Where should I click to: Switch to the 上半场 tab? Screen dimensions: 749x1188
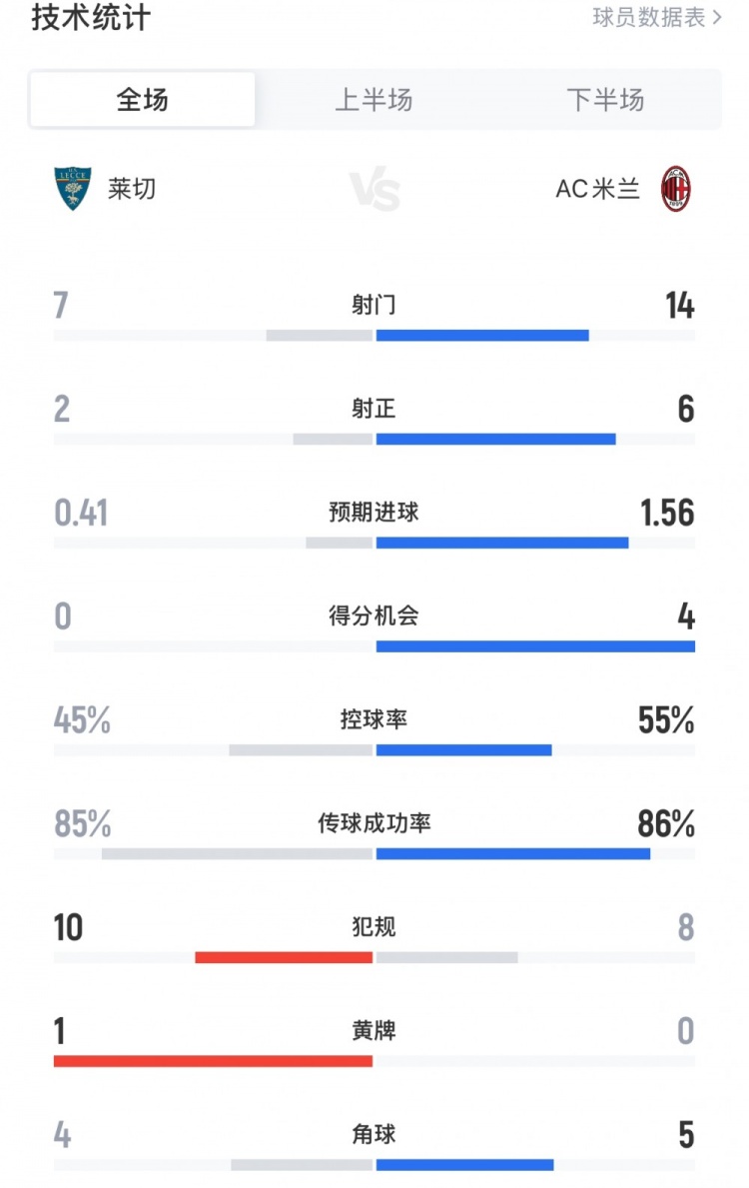pyautogui.click(x=374, y=100)
